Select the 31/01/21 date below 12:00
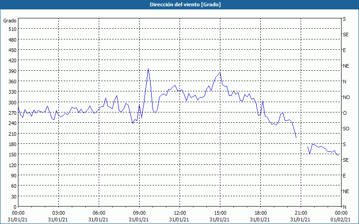The width and height of the screenshot is (359, 224). coord(179,220)
